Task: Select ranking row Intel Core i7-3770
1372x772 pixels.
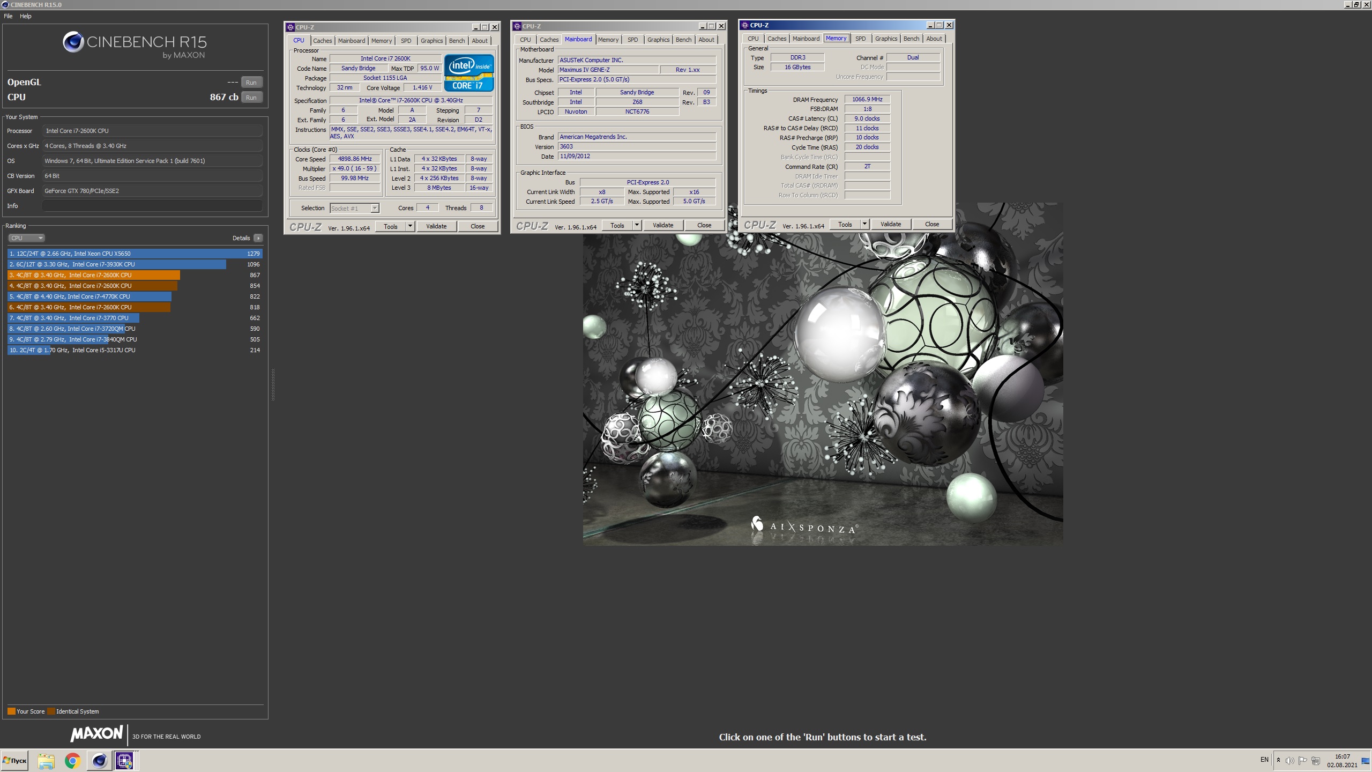Action: pos(135,318)
